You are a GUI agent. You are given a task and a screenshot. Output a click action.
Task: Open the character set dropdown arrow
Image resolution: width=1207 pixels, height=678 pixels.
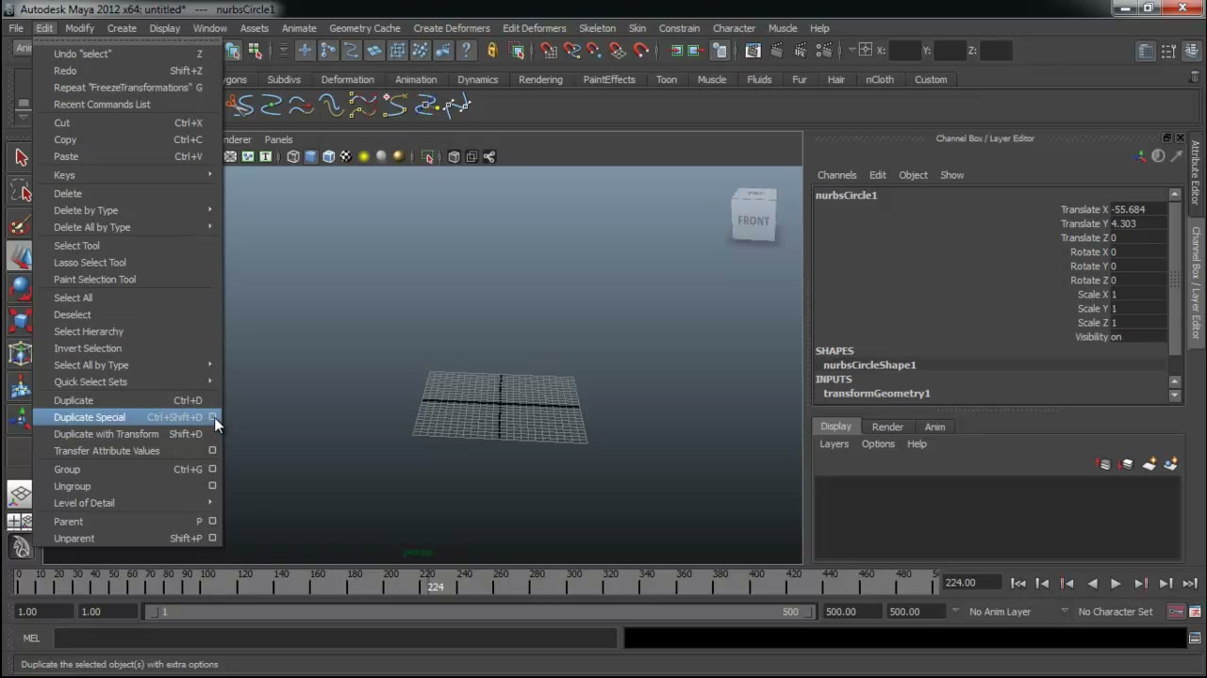1065,611
